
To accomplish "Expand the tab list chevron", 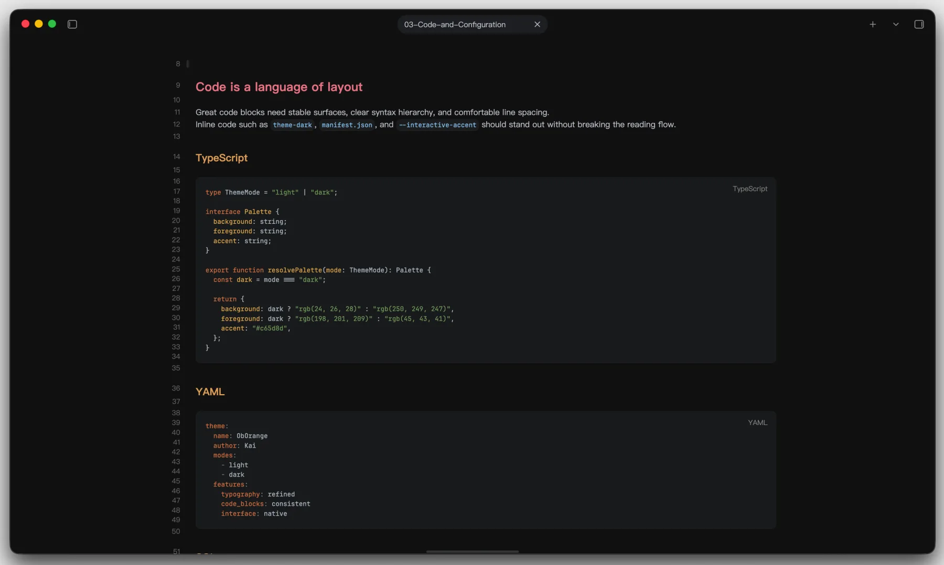I will (x=896, y=24).
